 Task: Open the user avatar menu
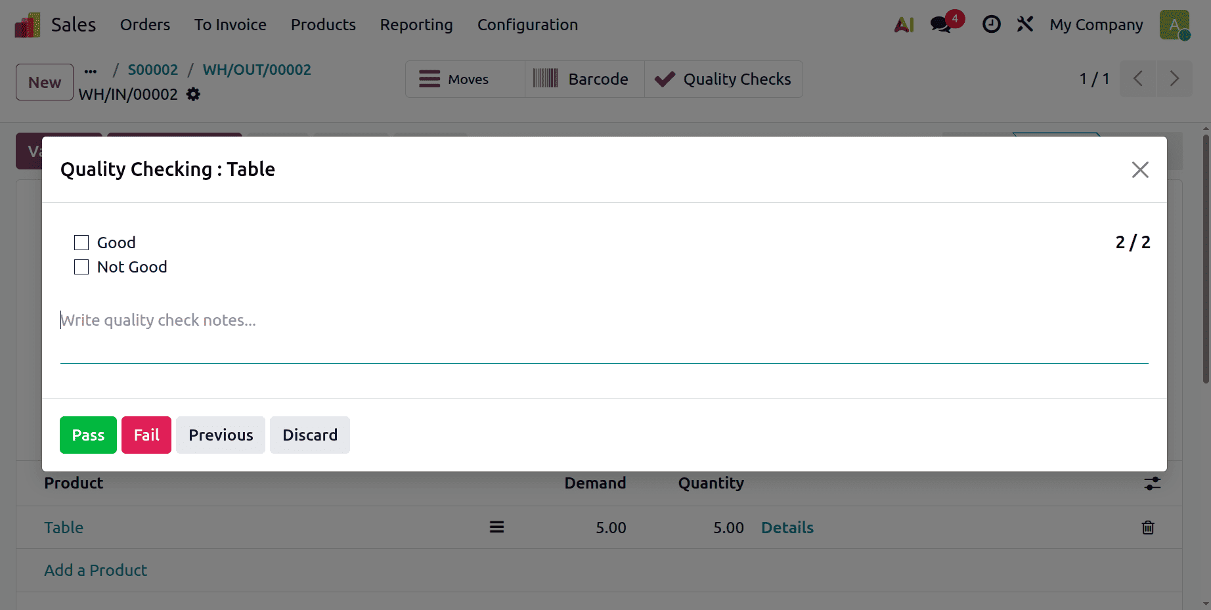(1175, 25)
